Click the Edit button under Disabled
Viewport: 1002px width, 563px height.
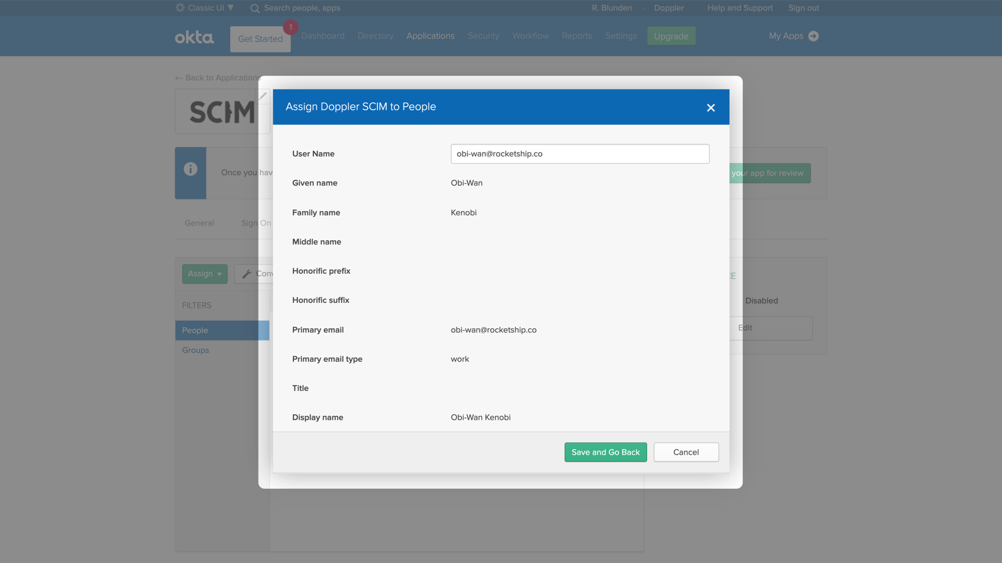(x=770, y=328)
